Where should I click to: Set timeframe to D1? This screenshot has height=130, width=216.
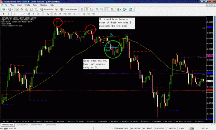(84, 14)
